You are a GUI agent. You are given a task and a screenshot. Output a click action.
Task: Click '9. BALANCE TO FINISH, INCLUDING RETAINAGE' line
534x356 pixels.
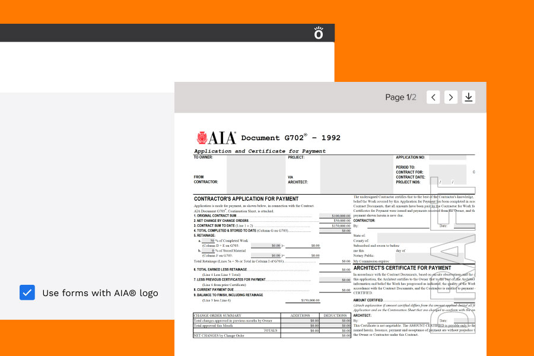228,295
